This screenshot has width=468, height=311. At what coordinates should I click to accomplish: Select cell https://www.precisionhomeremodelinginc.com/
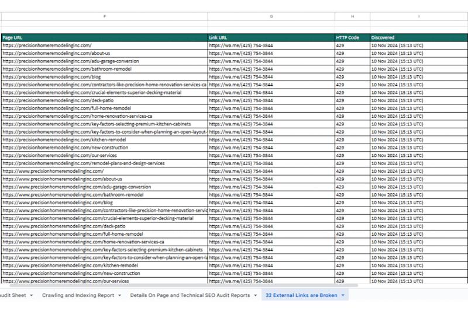[105, 171]
